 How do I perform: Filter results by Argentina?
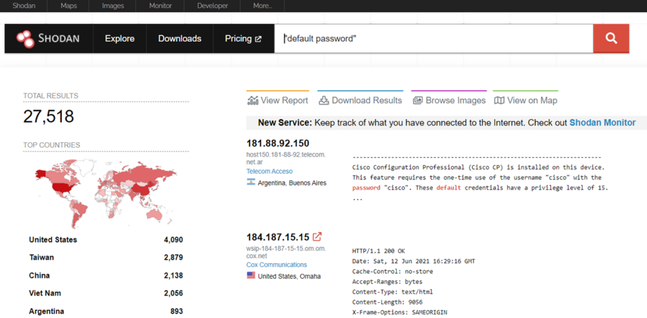coord(46,312)
